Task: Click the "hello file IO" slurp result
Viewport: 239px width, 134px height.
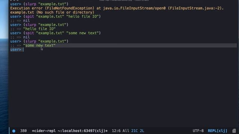Action: click(39, 29)
